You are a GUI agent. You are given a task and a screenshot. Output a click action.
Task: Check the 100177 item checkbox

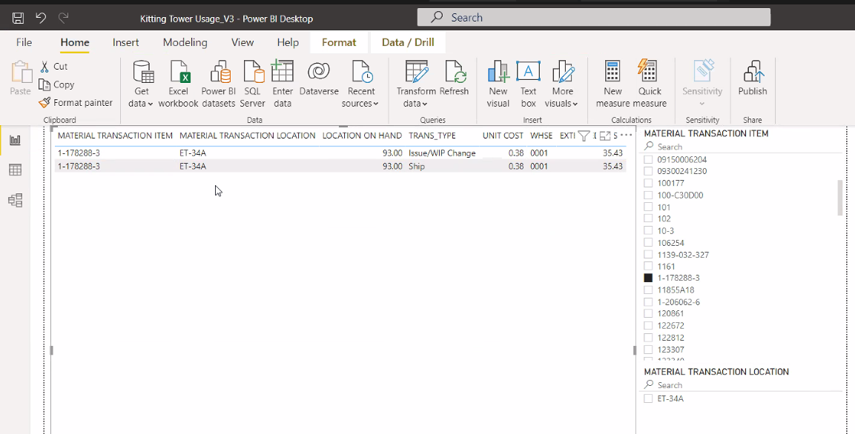[648, 183]
